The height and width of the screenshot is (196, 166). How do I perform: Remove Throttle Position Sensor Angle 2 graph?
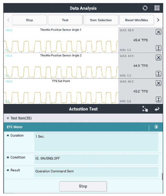click(x=158, y=58)
